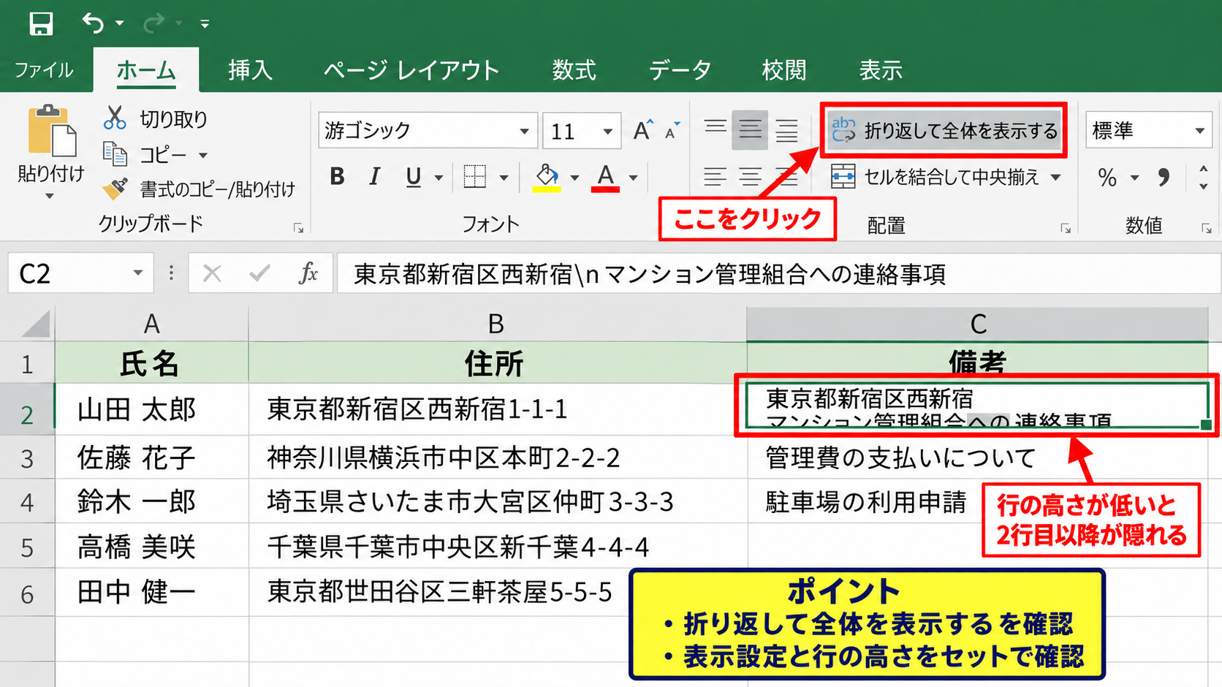Select cell containing 管理費の支払いについて

pos(978,458)
